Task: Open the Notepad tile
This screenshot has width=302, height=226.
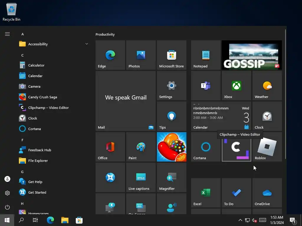Action: pyautogui.click(x=206, y=55)
